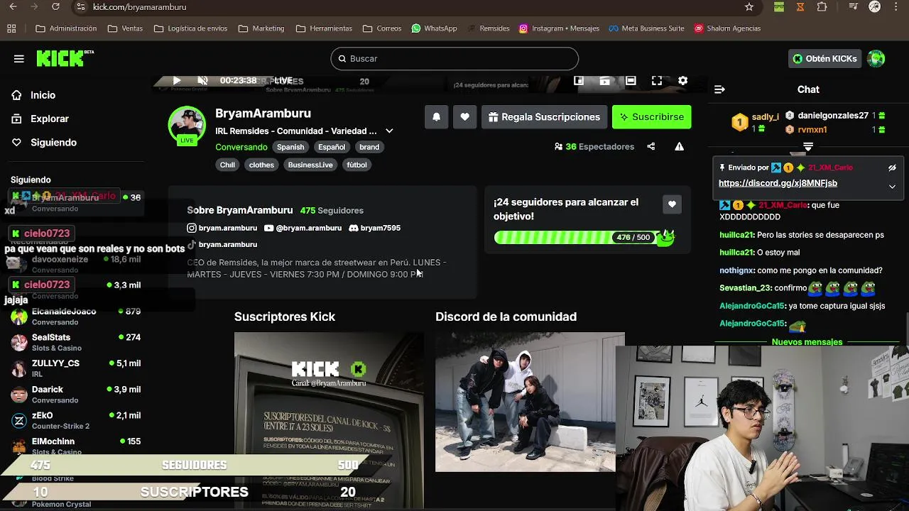Report stream with warning icon
Screen dimensions: 909x511
coord(679,147)
